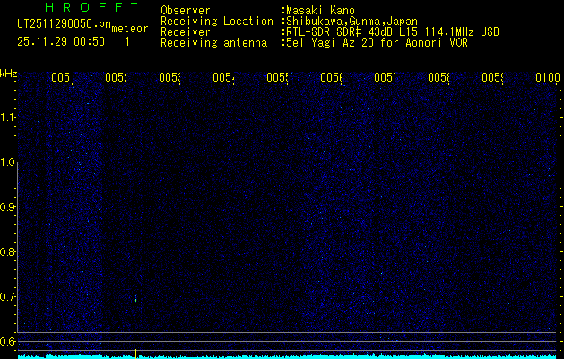
Task: Click the 0.7 kHz axis tick label
Action: pyautogui.click(x=7, y=297)
